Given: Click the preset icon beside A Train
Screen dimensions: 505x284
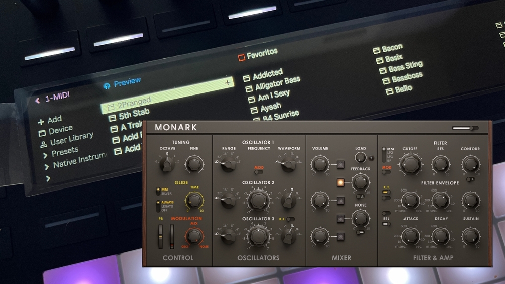Looking at the screenshot, I should click(x=114, y=129).
